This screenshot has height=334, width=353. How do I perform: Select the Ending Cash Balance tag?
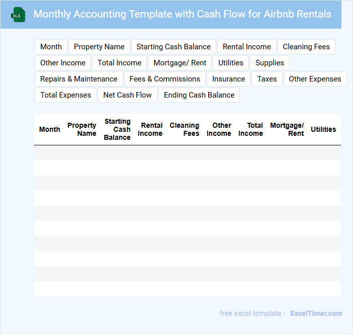[x=199, y=95]
